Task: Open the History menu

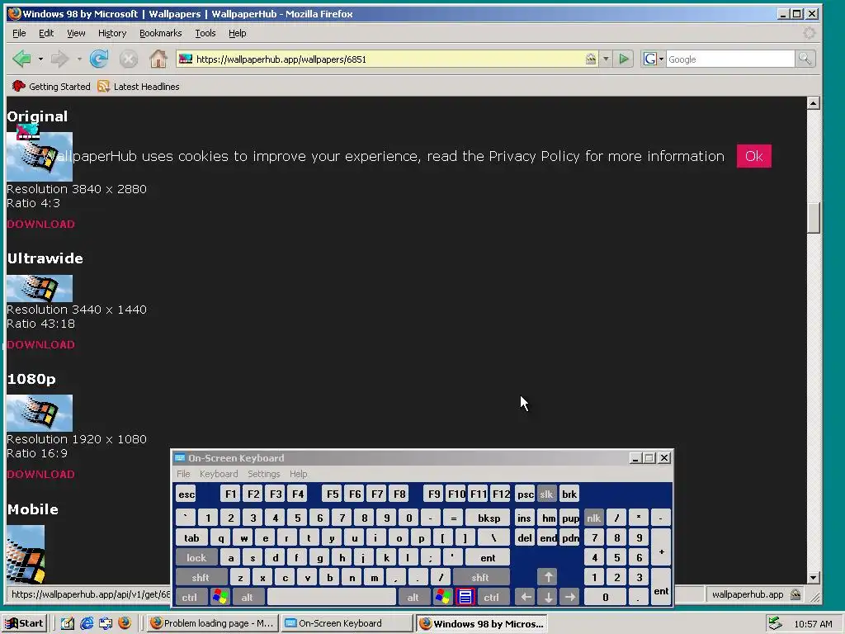Action: (x=112, y=33)
